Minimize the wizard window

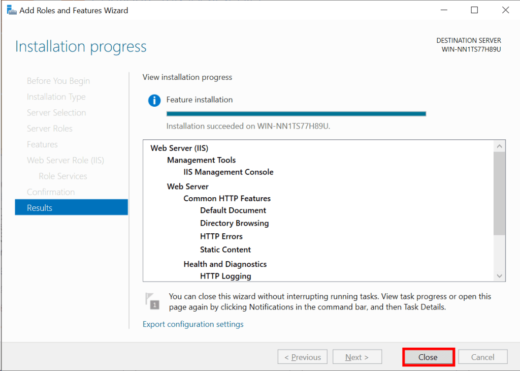444,10
